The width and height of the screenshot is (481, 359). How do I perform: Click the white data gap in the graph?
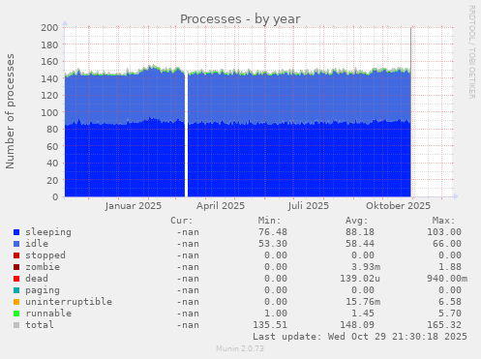[x=186, y=134]
